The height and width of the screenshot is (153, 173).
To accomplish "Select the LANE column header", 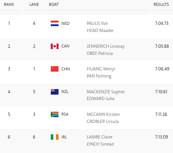I will pyautogui.click(x=34, y=5).
